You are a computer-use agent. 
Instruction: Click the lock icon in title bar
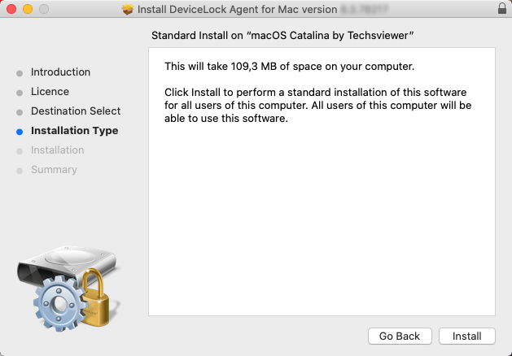click(501, 9)
